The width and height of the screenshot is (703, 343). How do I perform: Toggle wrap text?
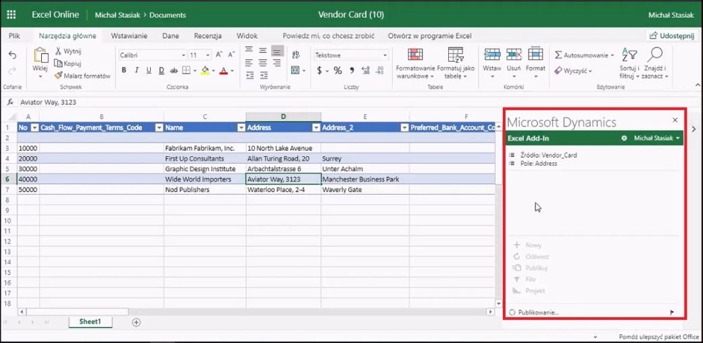[x=295, y=55]
